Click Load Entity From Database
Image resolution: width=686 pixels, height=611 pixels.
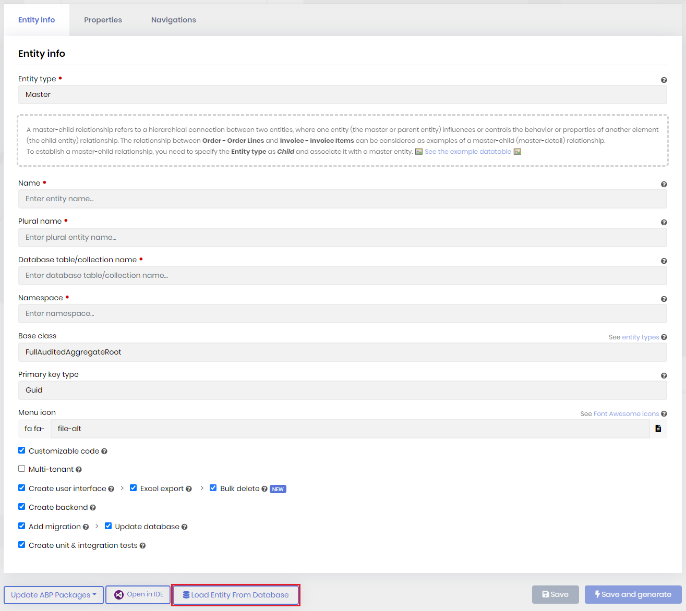click(x=235, y=594)
